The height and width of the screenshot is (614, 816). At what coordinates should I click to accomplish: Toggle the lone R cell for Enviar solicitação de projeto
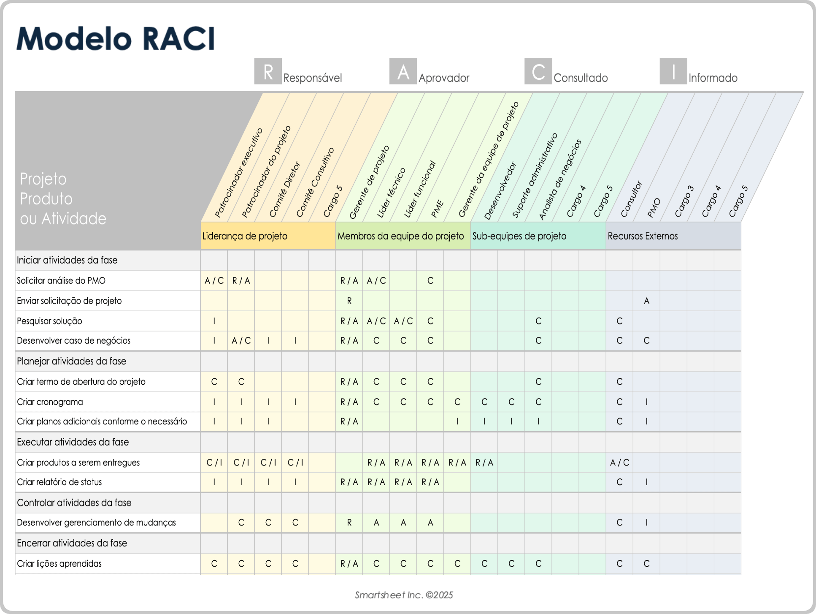(x=349, y=301)
